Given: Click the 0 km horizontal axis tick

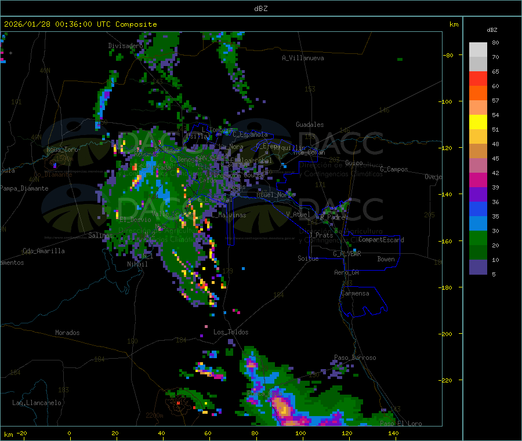Looking at the screenshot, I should 69,433.
